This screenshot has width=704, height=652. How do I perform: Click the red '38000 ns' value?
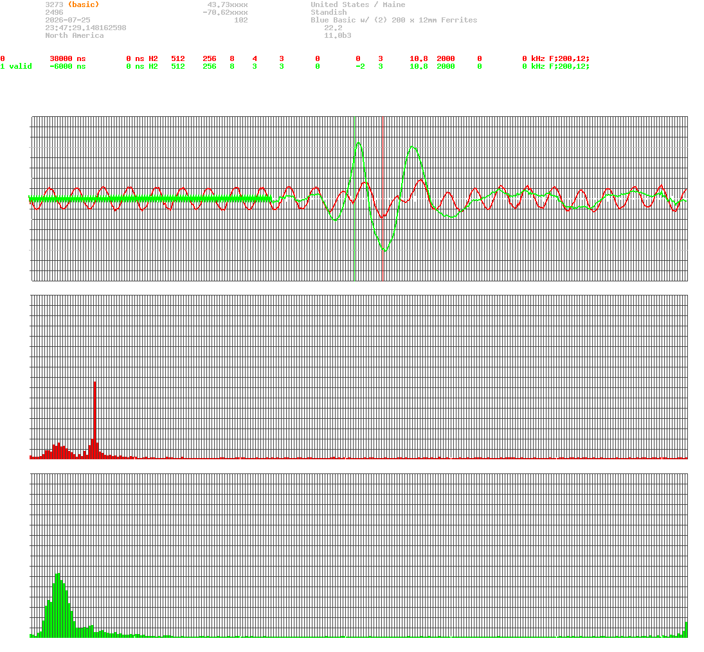[x=68, y=58]
